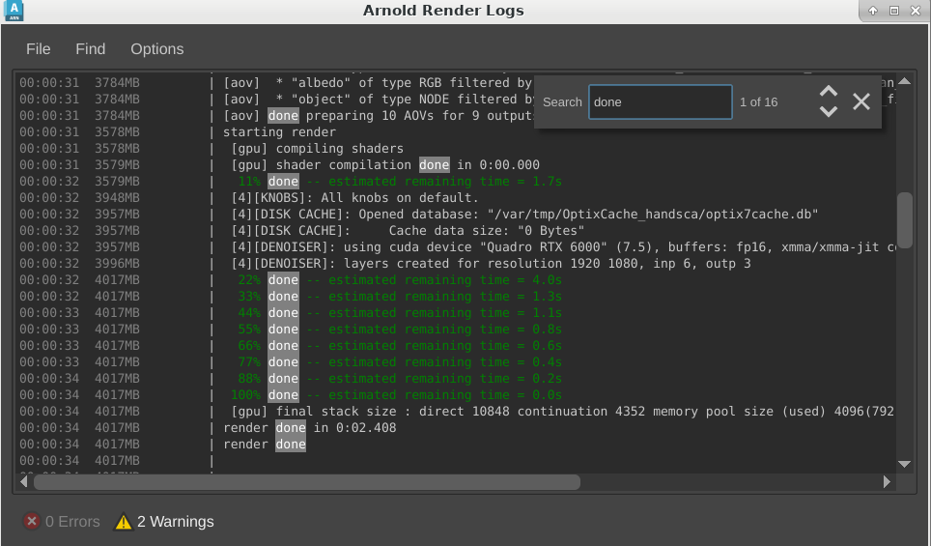Click 'shader compilation done in 0:00.000' line
The height and width of the screenshot is (546, 931).
point(385,164)
